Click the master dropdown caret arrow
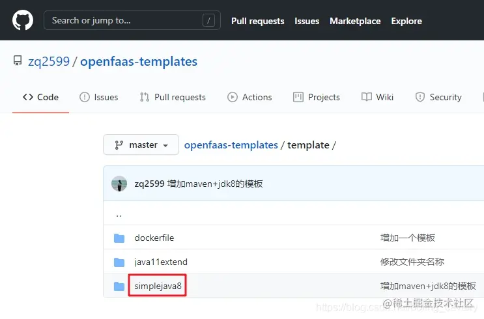Screen dimensions: 484x319 (x=165, y=146)
